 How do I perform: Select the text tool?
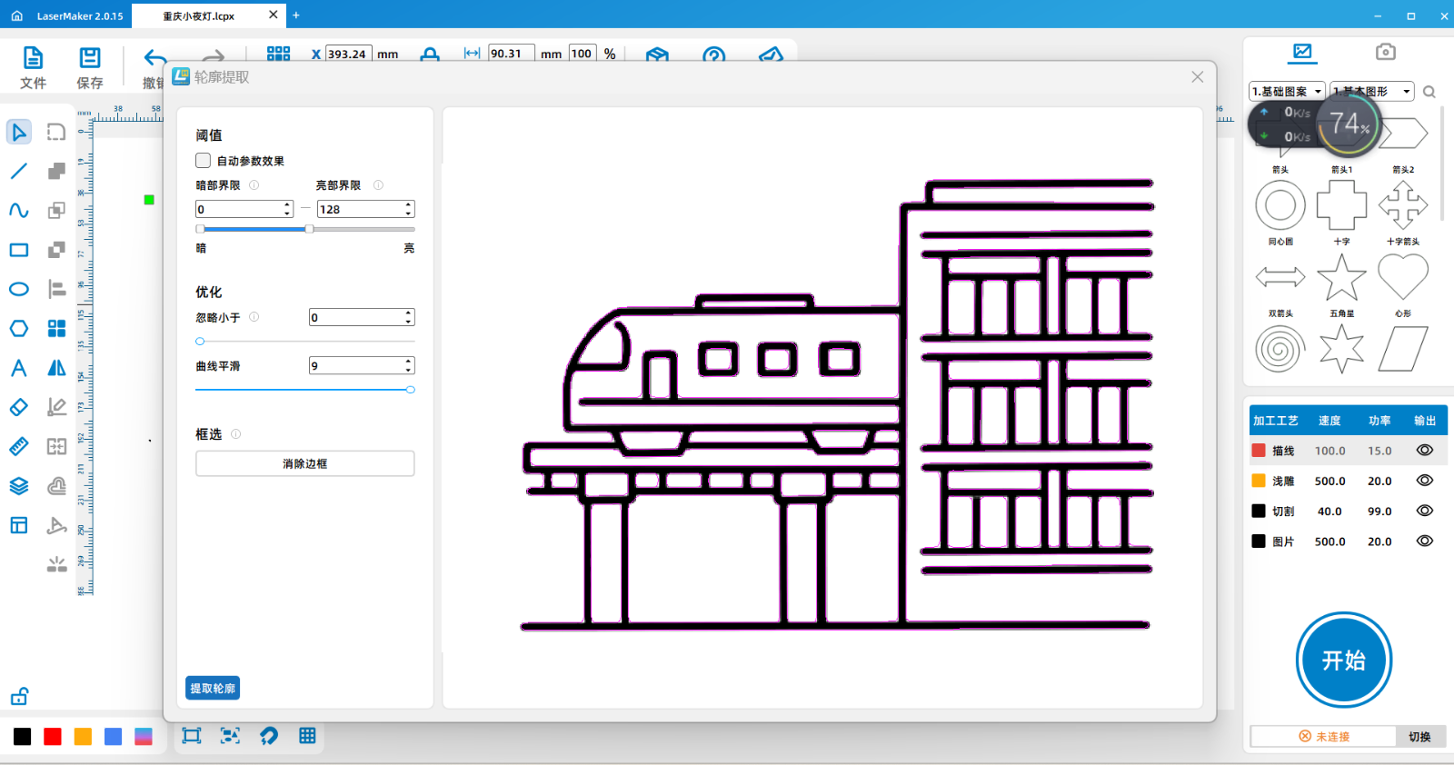(19, 368)
